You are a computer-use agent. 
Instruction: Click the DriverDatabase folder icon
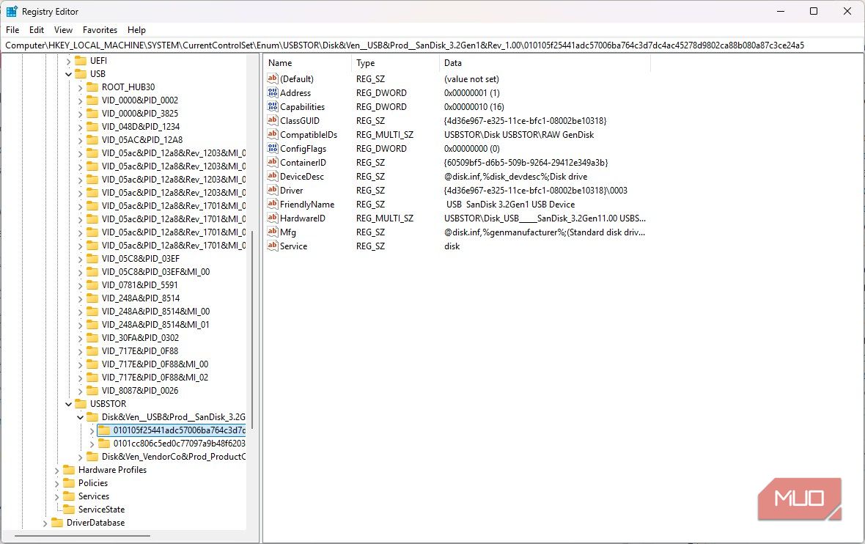(x=57, y=523)
